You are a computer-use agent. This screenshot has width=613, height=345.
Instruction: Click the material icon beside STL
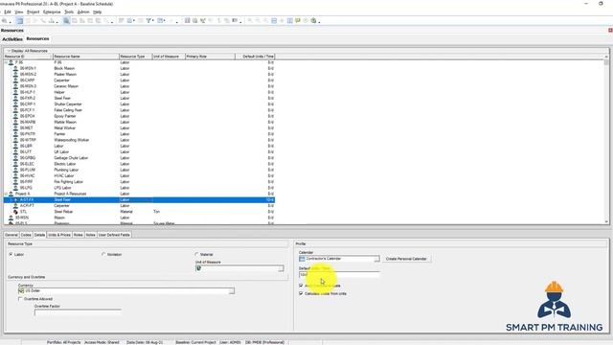coord(15,212)
